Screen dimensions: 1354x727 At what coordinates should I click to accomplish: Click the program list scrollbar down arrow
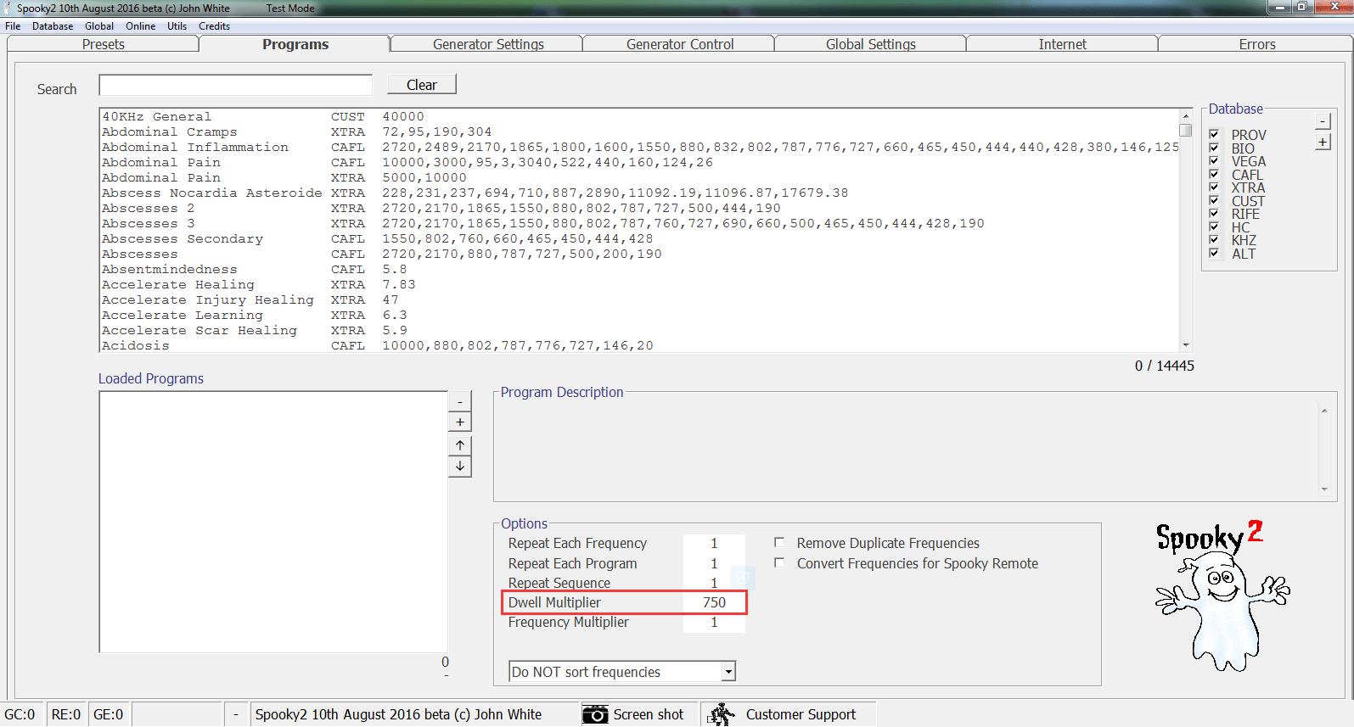click(1186, 344)
